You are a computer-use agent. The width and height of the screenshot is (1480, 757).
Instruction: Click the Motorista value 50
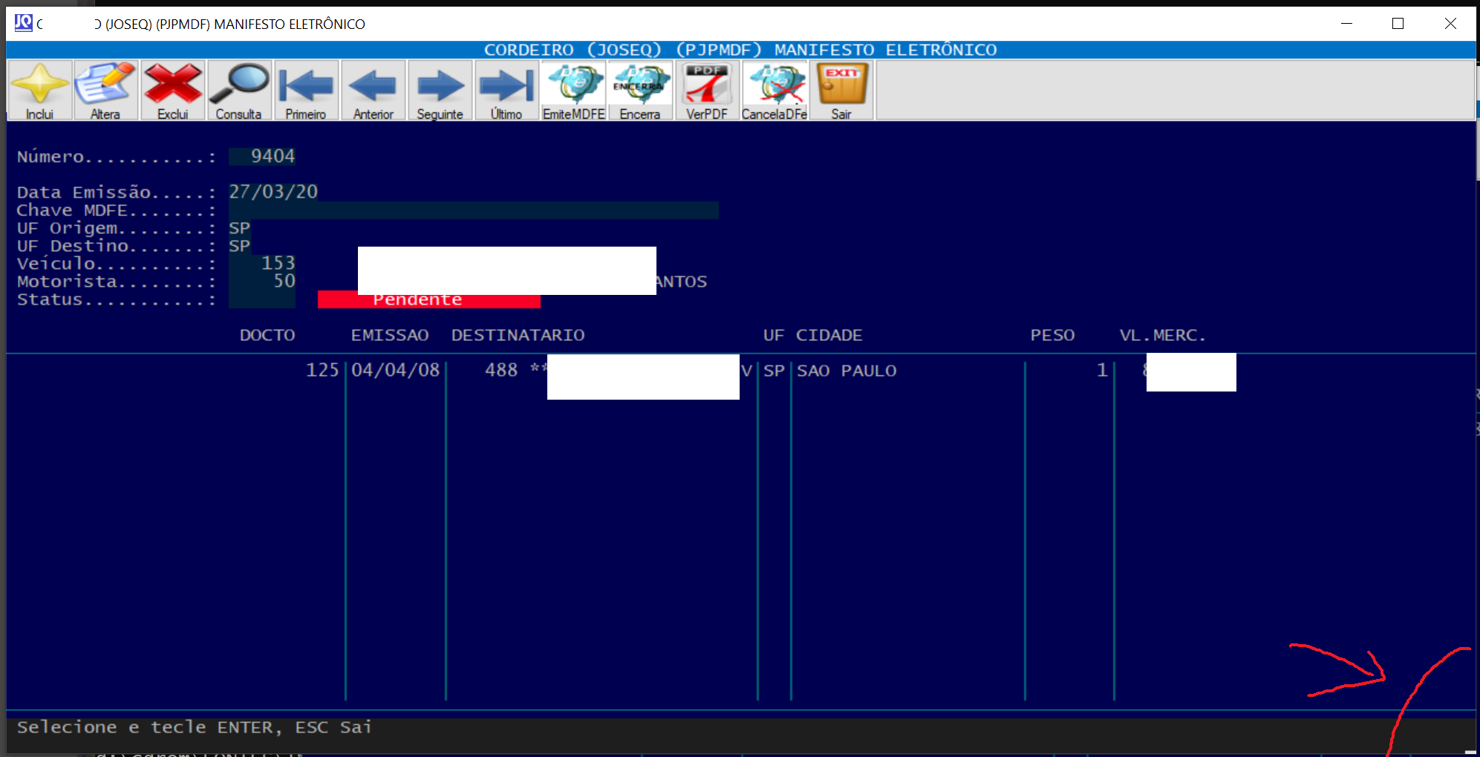tap(284, 282)
